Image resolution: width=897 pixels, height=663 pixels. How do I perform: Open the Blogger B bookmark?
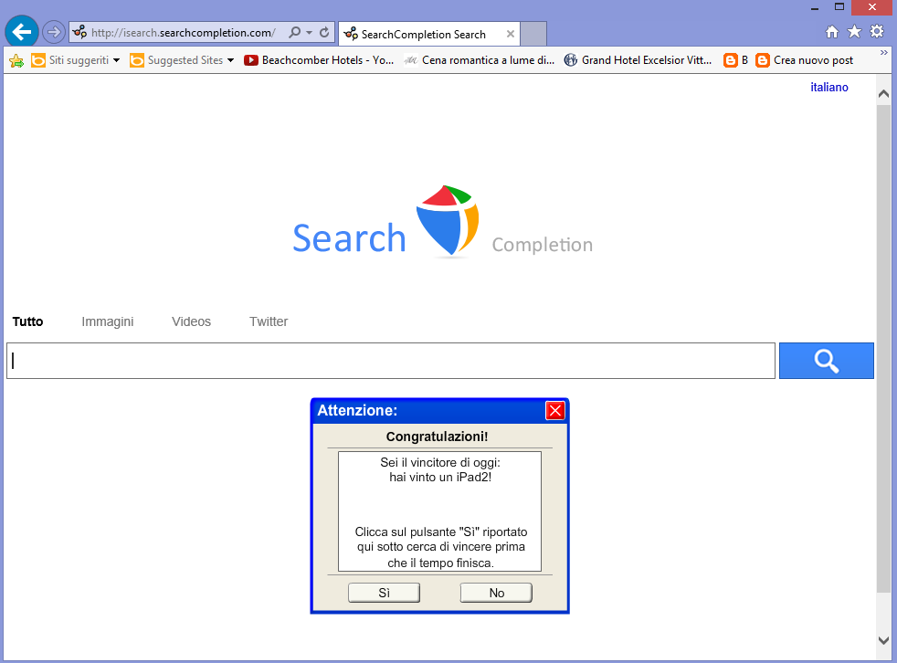pyautogui.click(x=735, y=60)
